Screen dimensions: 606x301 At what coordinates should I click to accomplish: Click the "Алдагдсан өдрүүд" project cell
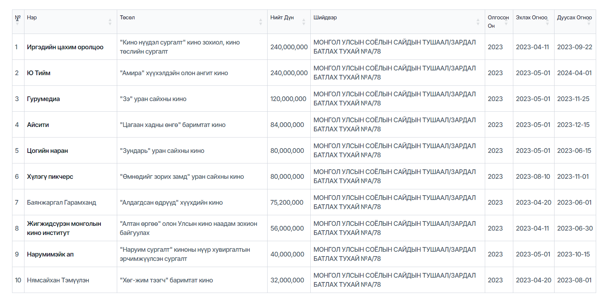(x=171, y=202)
